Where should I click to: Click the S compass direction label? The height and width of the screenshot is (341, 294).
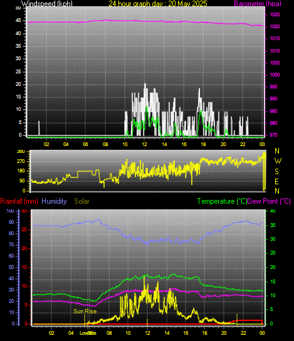pos(276,172)
